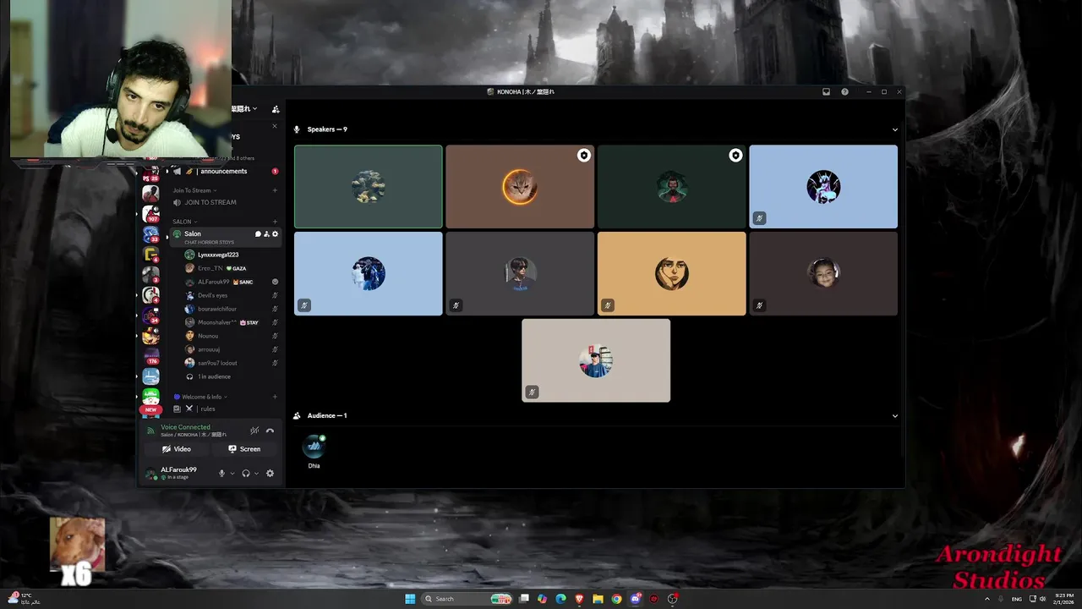Close the banner above the channel list
Screen dimensions: 1082x609
274,126
